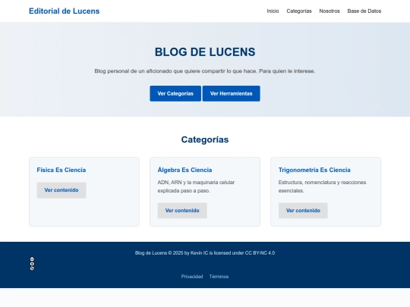Click the 'ADN, ARN y la maquinaria' description
The width and height of the screenshot is (410, 307).
196,186
